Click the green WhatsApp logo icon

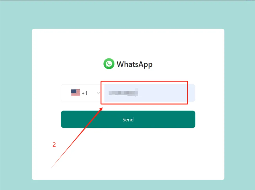(x=109, y=64)
